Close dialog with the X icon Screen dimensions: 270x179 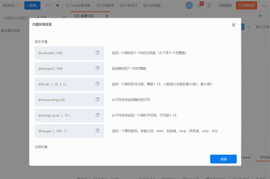(234, 25)
